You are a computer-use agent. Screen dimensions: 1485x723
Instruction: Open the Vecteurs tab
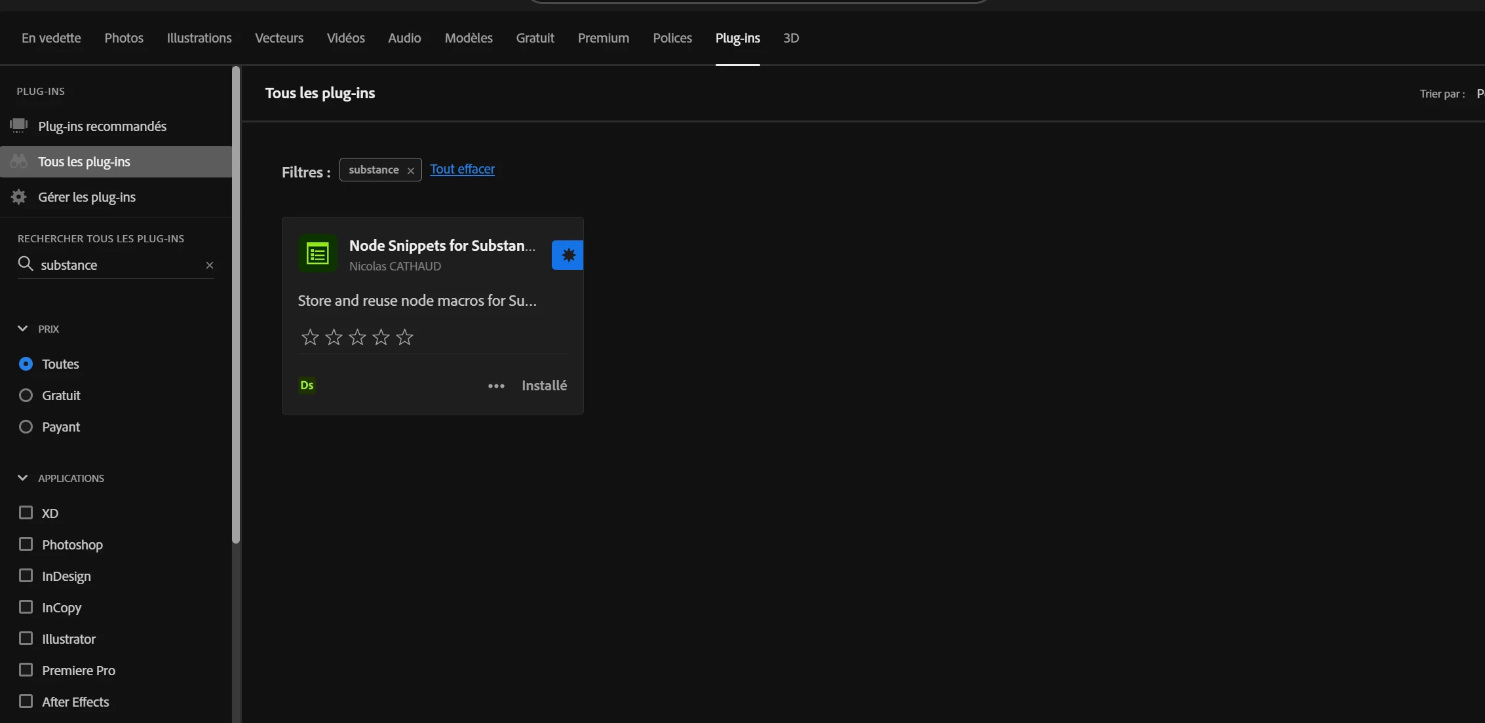279,38
